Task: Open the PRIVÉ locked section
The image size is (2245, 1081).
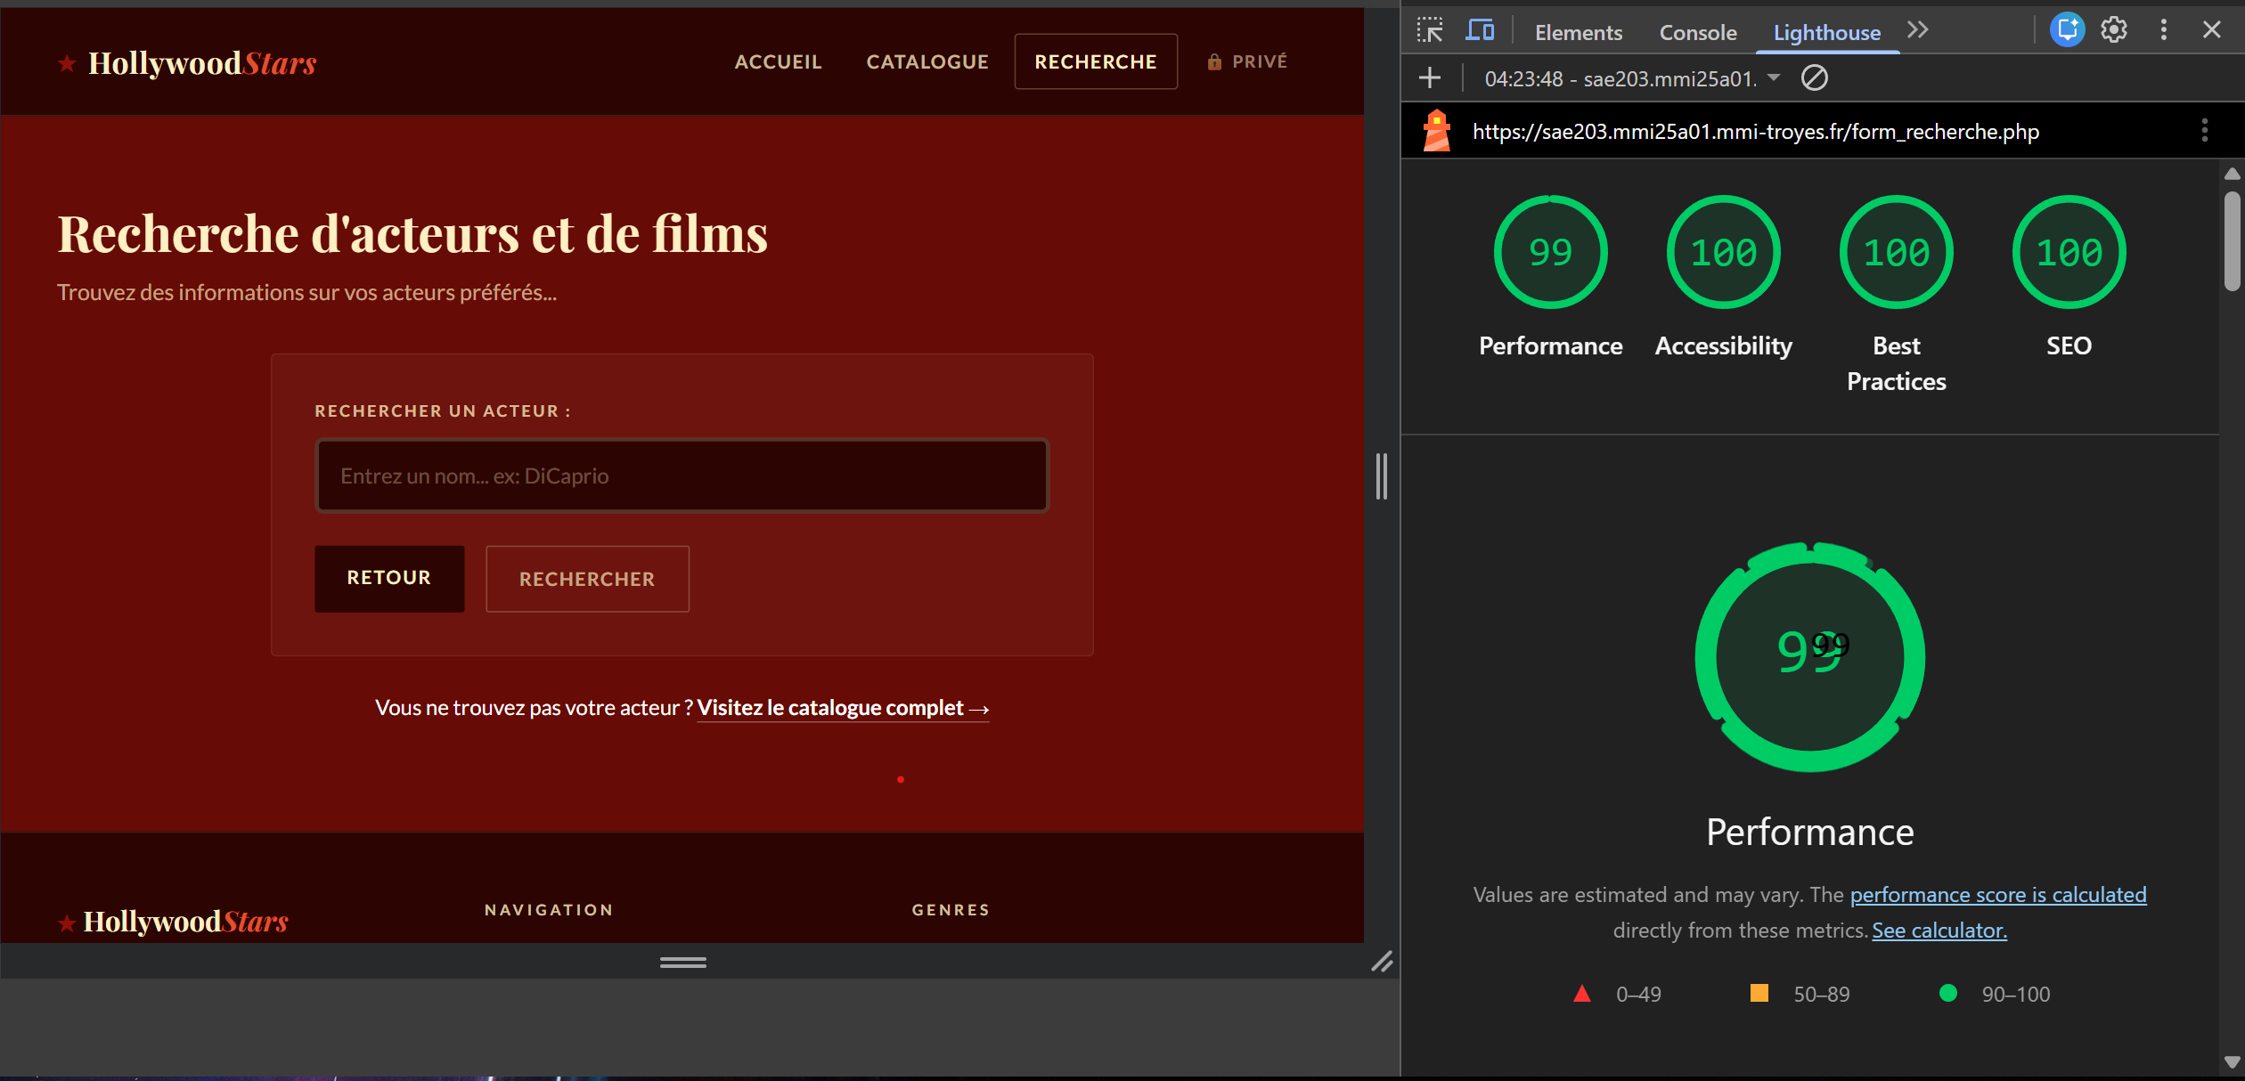Action: pyautogui.click(x=1247, y=61)
